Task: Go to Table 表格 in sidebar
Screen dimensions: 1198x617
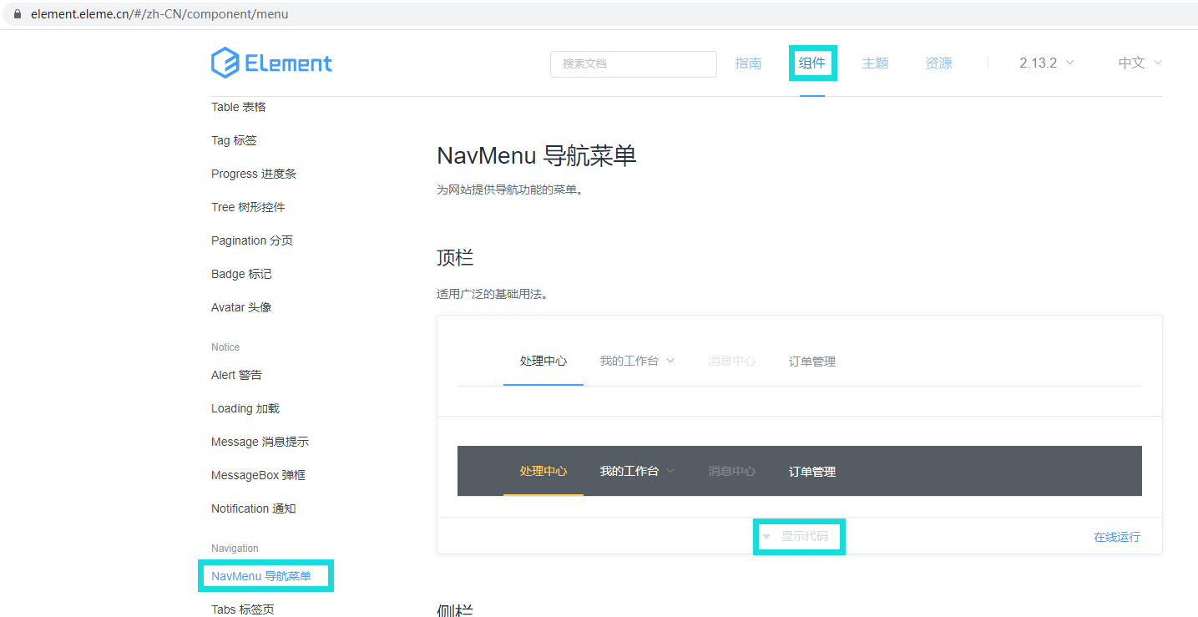Action: 239,107
